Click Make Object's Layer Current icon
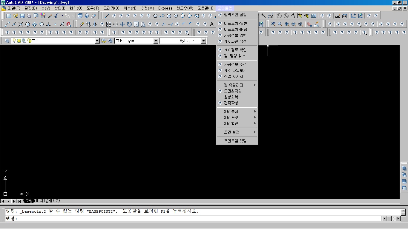Image resolution: width=408 pixels, height=229 pixels. click(104, 41)
